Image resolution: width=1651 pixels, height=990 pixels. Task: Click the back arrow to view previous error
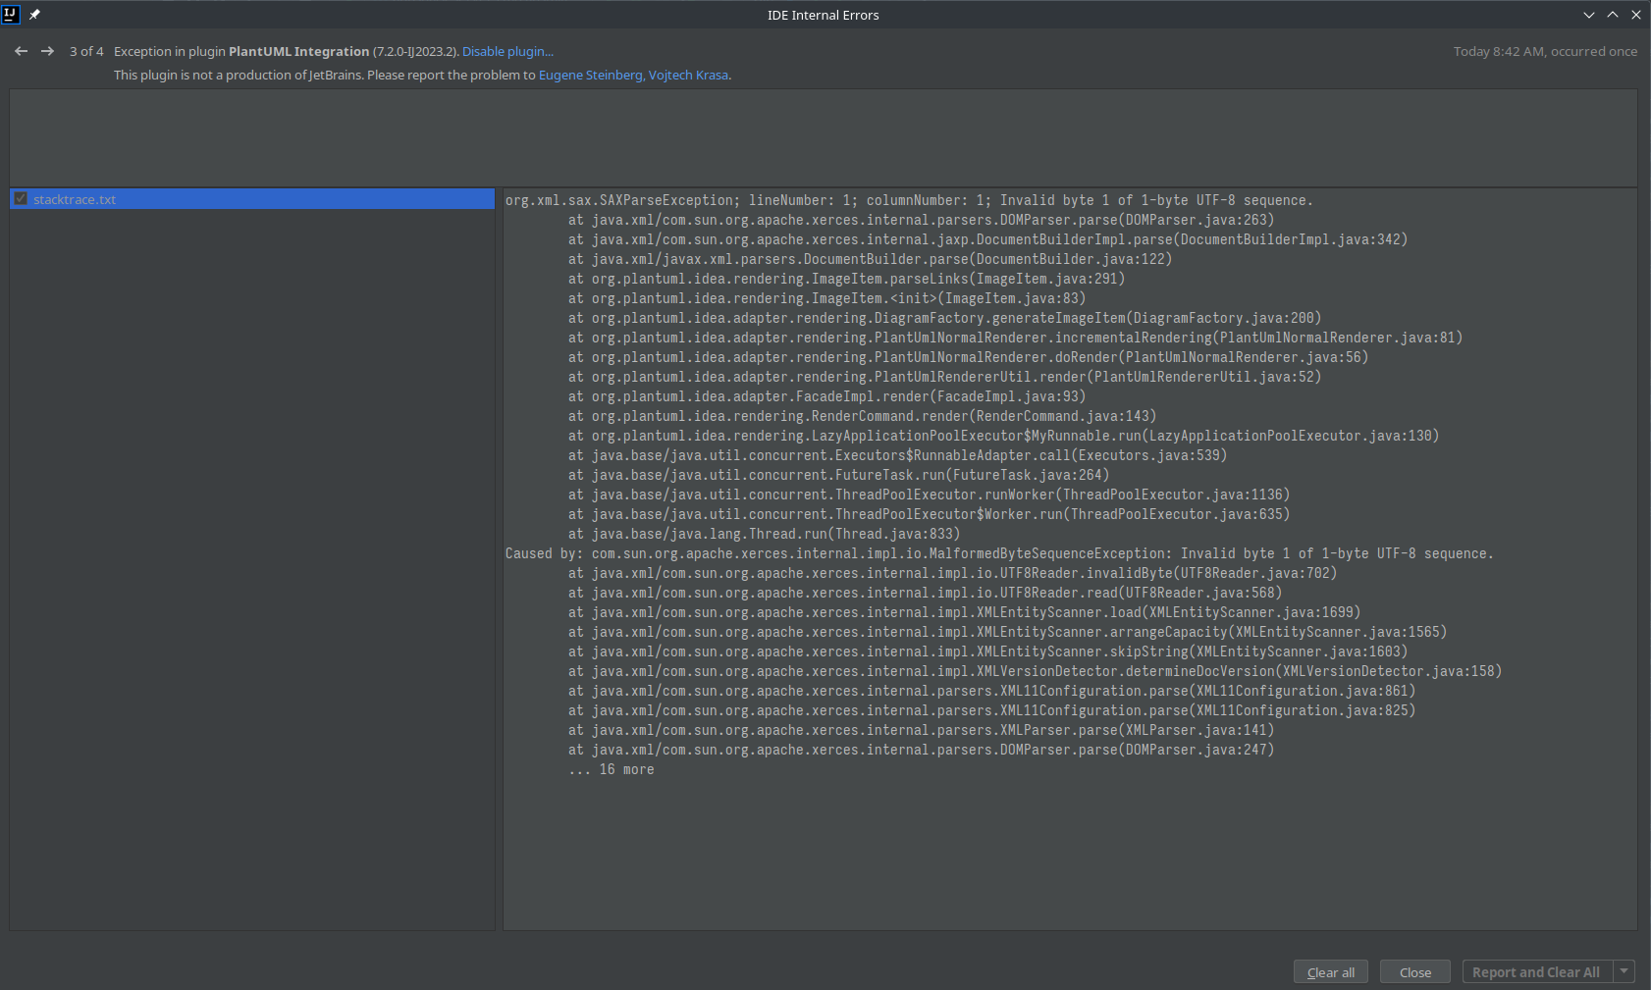click(21, 51)
